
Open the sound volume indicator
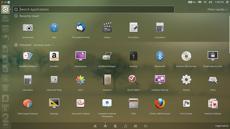(211, 2)
